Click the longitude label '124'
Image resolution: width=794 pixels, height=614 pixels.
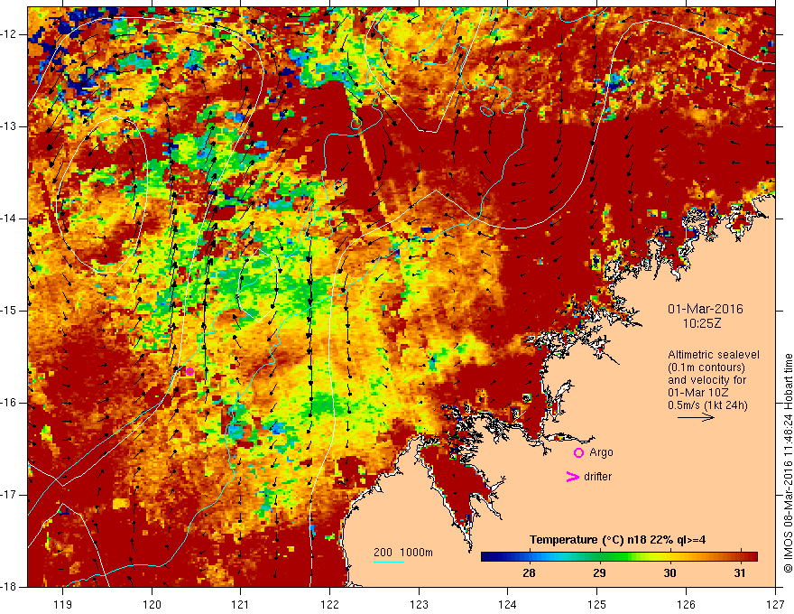pyautogui.click(x=508, y=604)
